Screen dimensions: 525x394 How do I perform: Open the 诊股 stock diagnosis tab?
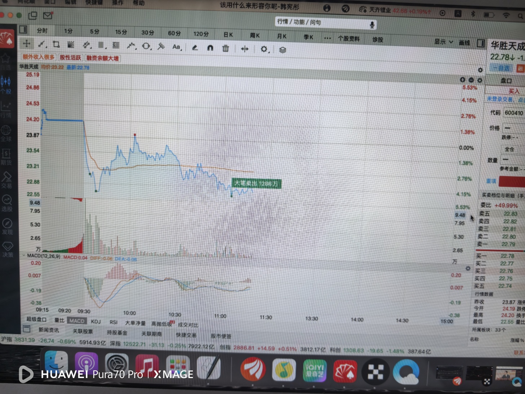(x=378, y=39)
